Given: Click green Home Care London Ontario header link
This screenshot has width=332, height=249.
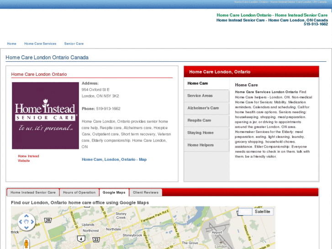Looking at the screenshot, I should [x=272, y=15].
